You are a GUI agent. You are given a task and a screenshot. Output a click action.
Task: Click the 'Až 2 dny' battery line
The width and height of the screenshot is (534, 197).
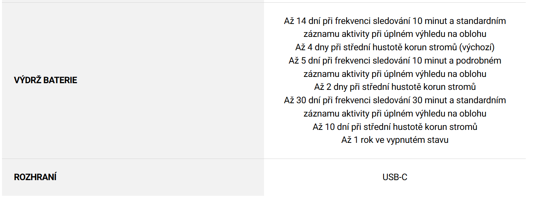[395, 87]
